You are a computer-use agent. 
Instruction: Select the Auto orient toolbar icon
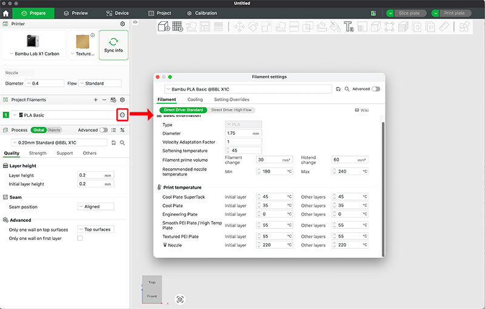tap(191, 27)
